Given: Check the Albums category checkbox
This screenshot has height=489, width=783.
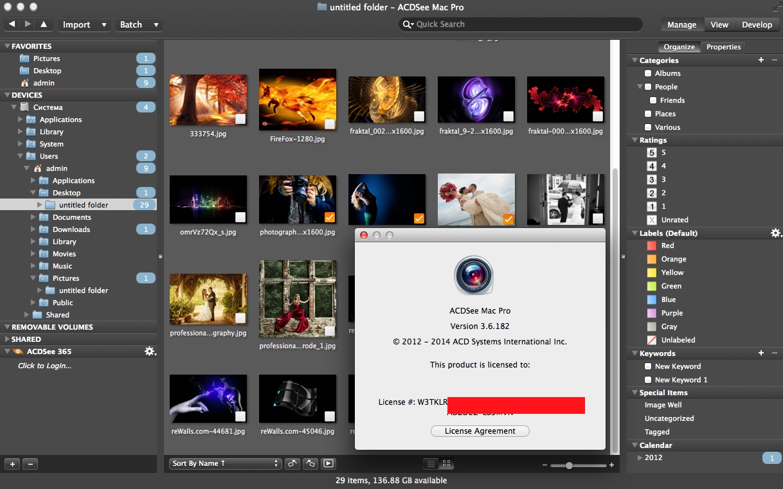Looking at the screenshot, I should tap(648, 73).
